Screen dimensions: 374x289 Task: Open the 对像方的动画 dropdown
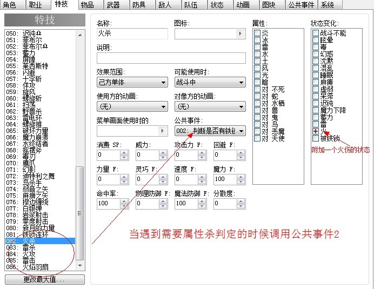click(210, 106)
